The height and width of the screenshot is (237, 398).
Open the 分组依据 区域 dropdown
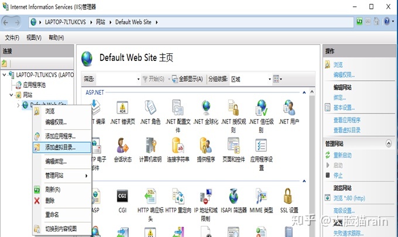(270, 79)
